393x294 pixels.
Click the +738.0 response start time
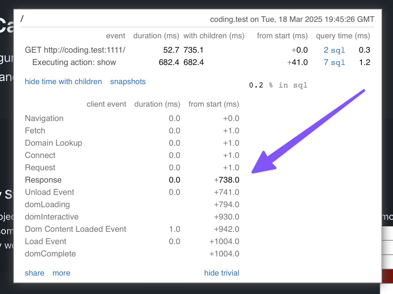[x=227, y=180]
